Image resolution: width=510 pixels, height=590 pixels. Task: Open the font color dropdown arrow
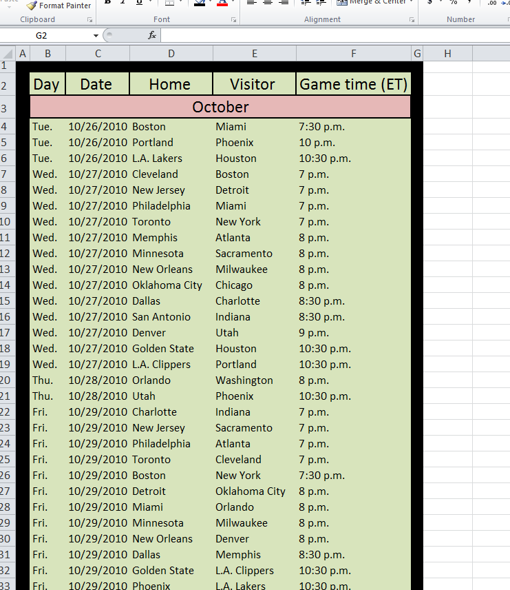click(233, 2)
